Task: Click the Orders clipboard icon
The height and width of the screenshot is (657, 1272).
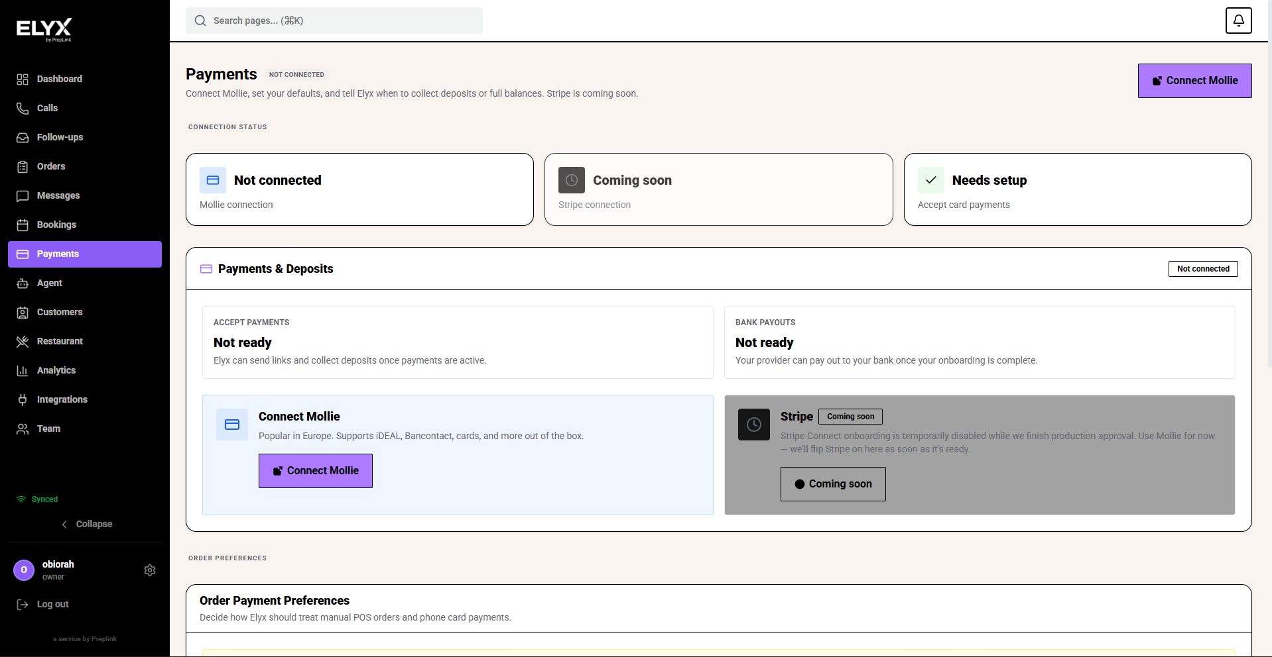Action: point(23,167)
